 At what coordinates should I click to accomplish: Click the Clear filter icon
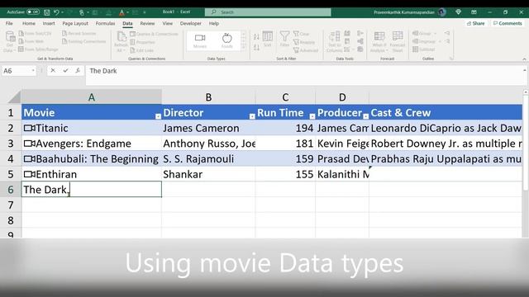pyautogui.click(x=296, y=34)
